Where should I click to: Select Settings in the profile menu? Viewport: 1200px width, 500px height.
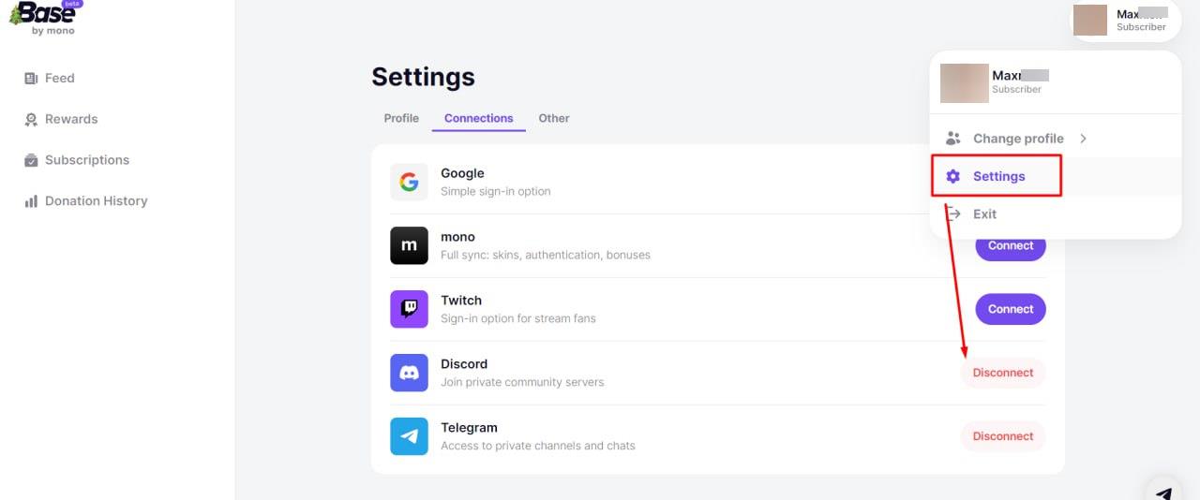click(997, 177)
